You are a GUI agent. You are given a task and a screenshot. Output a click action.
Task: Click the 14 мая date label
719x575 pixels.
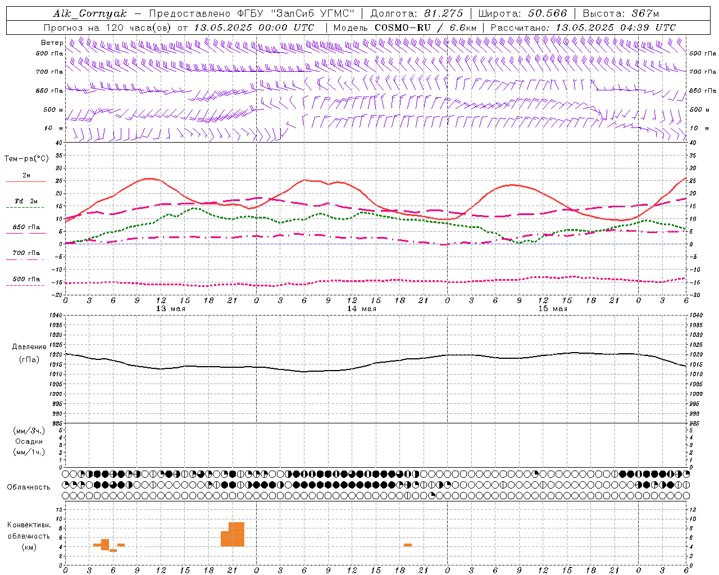coord(362,309)
